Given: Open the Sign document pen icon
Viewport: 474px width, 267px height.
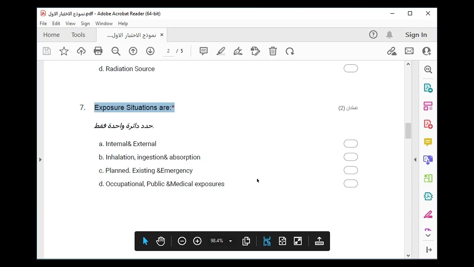Looking at the screenshot, I should (238, 51).
